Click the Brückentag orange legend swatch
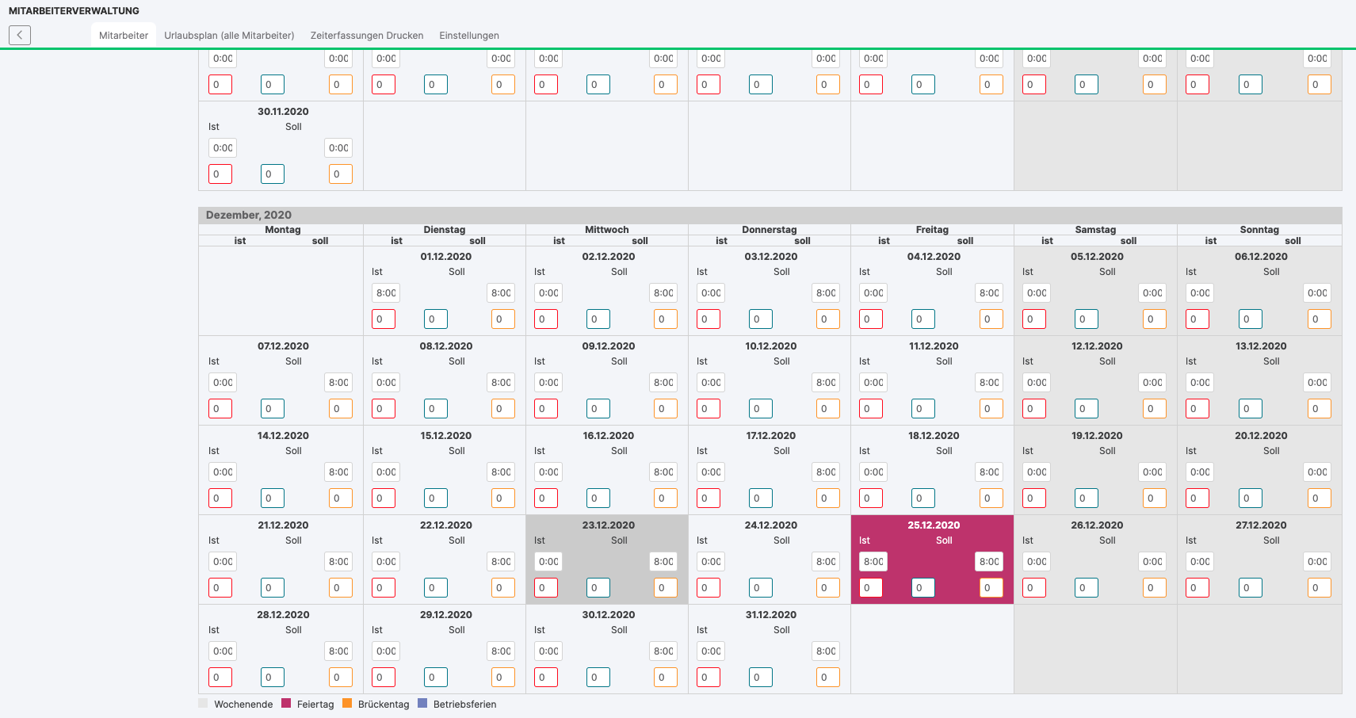Image resolution: width=1356 pixels, height=718 pixels. (347, 703)
